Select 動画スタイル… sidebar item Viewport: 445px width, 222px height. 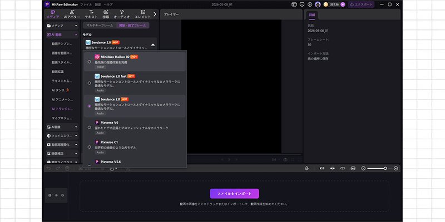62,62
